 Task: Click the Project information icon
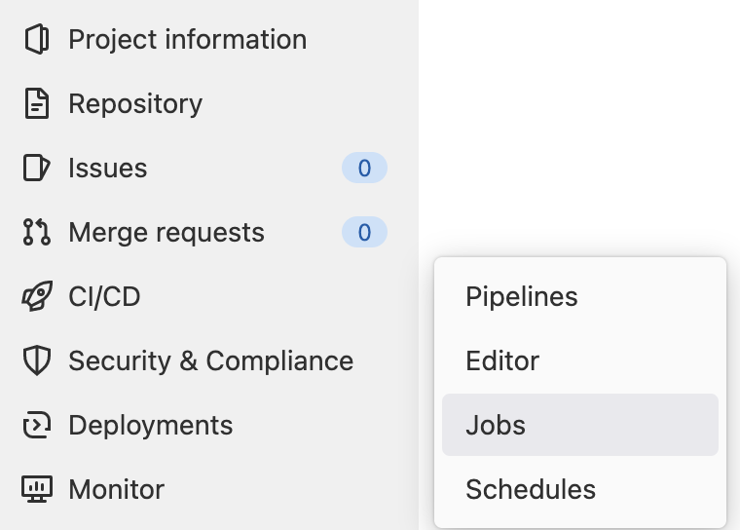click(x=36, y=40)
